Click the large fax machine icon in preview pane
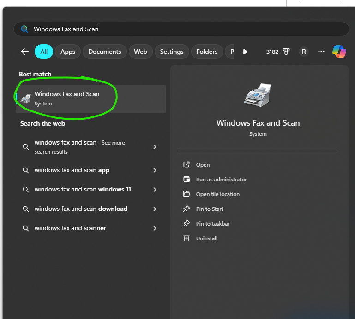 pyautogui.click(x=258, y=95)
